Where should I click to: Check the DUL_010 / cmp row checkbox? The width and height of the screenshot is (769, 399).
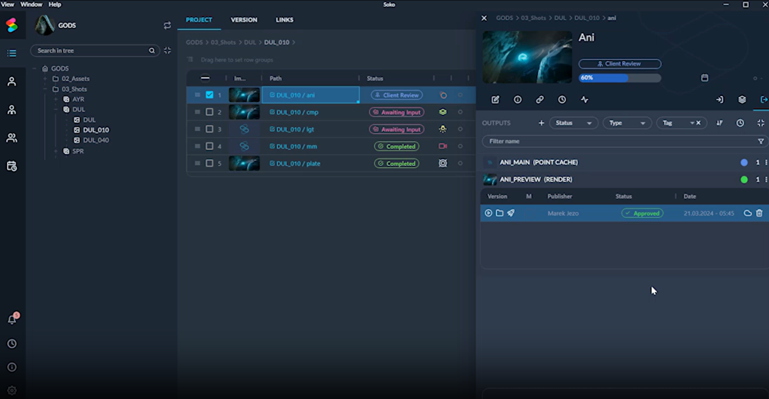click(209, 112)
